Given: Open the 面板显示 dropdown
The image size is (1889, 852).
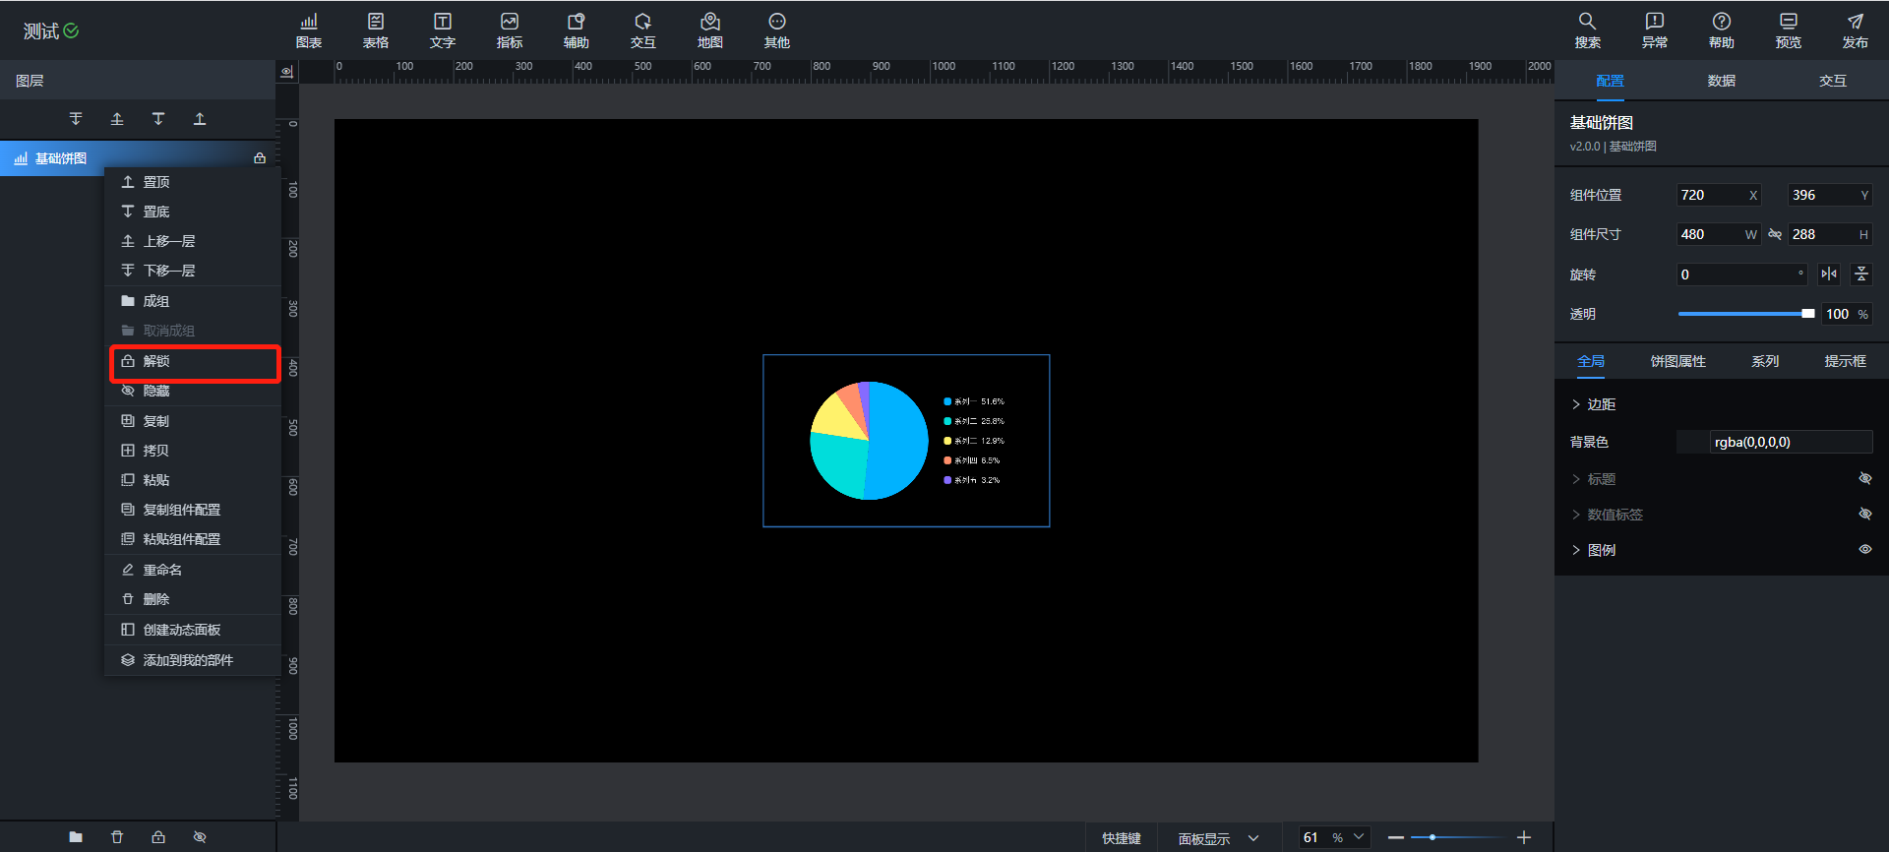Looking at the screenshot, I should pyautogui.click(x=1218, y=838).
